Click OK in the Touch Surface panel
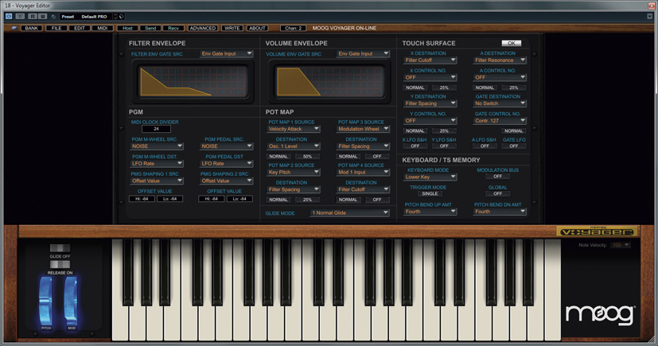The width and height of the screenshot is (658, 346). (511, 43)
